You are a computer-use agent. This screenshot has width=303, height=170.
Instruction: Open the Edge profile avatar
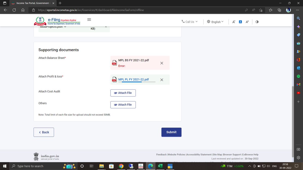tap(288, 10)
